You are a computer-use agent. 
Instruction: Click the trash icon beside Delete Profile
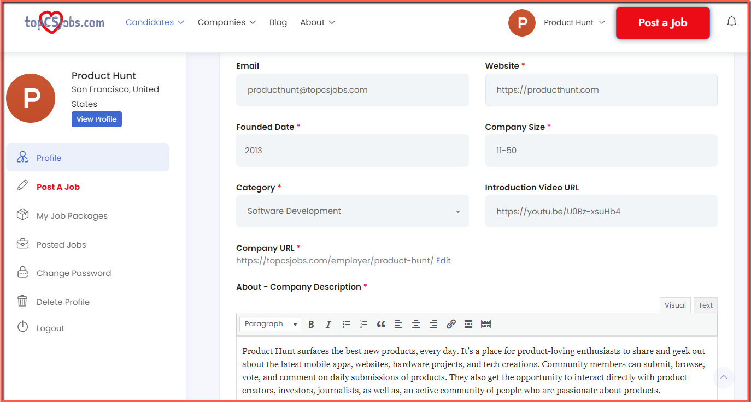22,301
